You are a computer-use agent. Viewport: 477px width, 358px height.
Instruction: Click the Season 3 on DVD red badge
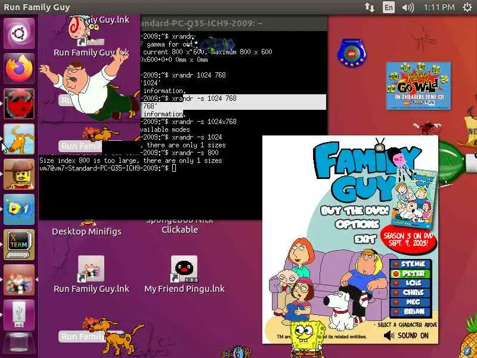coord(408,240)
